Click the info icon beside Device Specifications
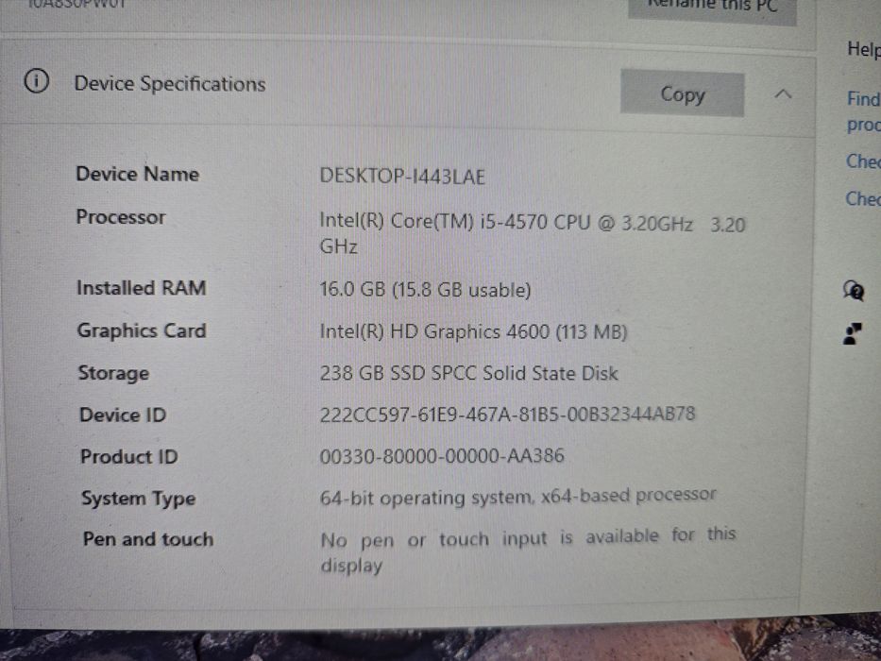The width and height of the screenshot is (881, 661). (x=37, y=81)
